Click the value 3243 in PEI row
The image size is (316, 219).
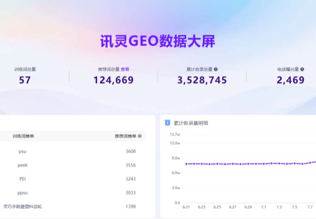[x=131, y=179]
